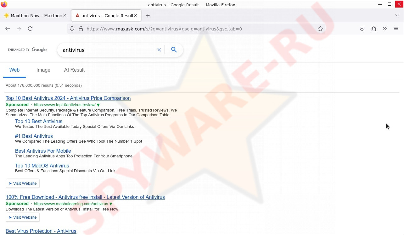Visit Website for top10antivirus ad
The image size is (404, 235).
pos(23,183)
